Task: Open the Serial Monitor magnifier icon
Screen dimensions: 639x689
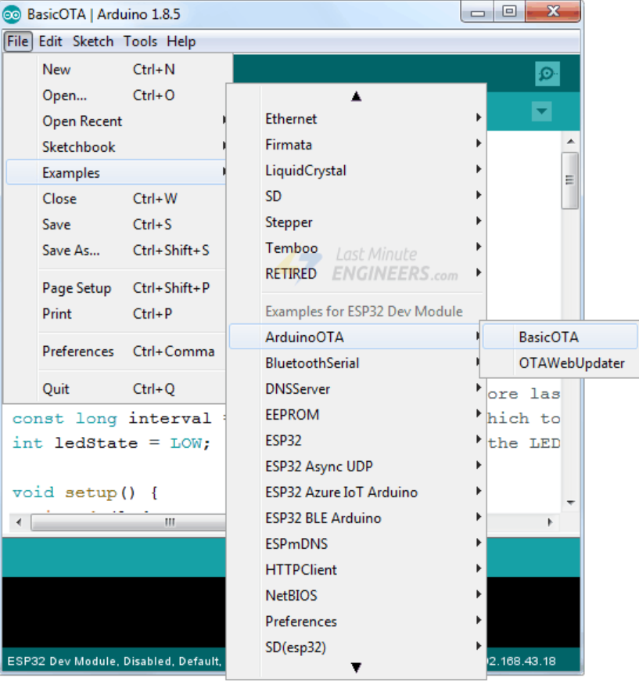Action: click(547, 74)
